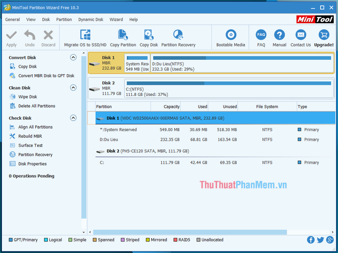Open the Help menu
The image size is (338, 253).
pyautogui.click(x=133, y=20)
